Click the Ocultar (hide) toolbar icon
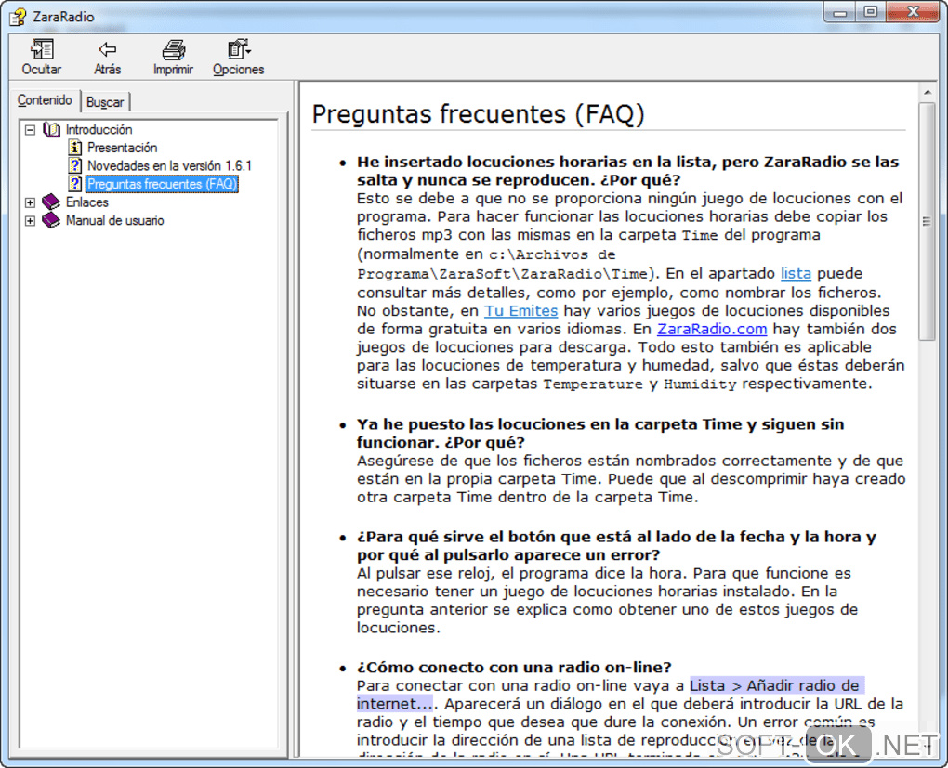The image size is (948, 768). point(42,50)
